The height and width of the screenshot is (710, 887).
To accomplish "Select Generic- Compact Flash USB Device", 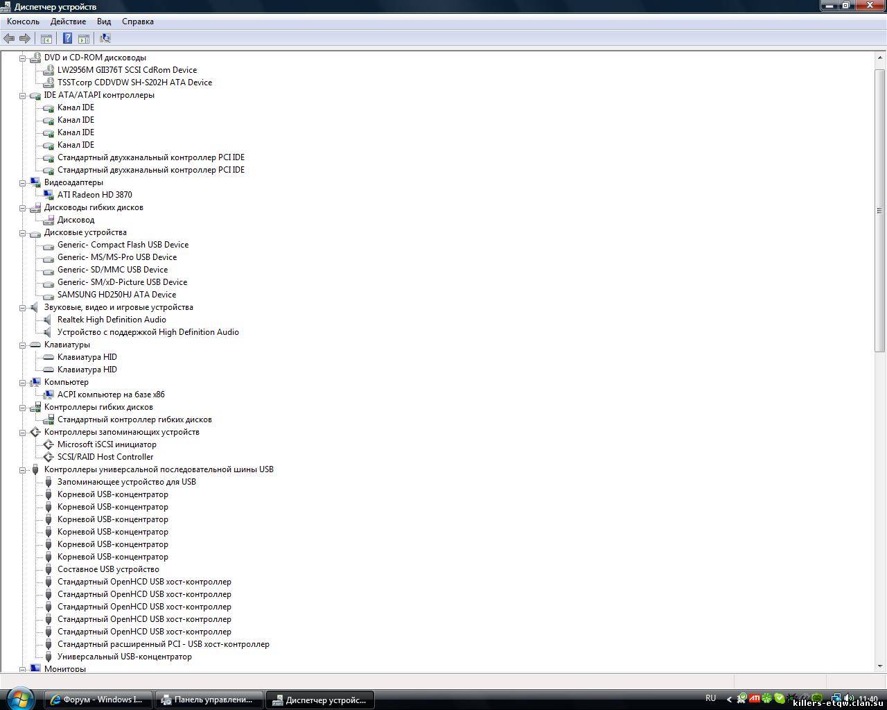I will point(123,245).
